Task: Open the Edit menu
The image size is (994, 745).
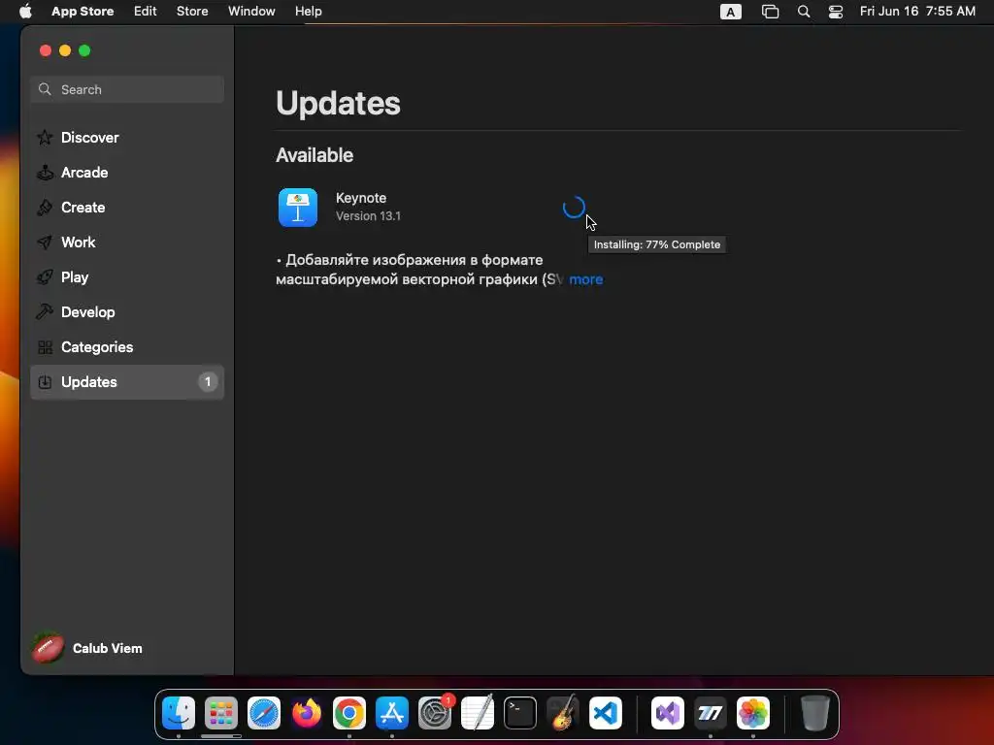Action: coord(146,12)
